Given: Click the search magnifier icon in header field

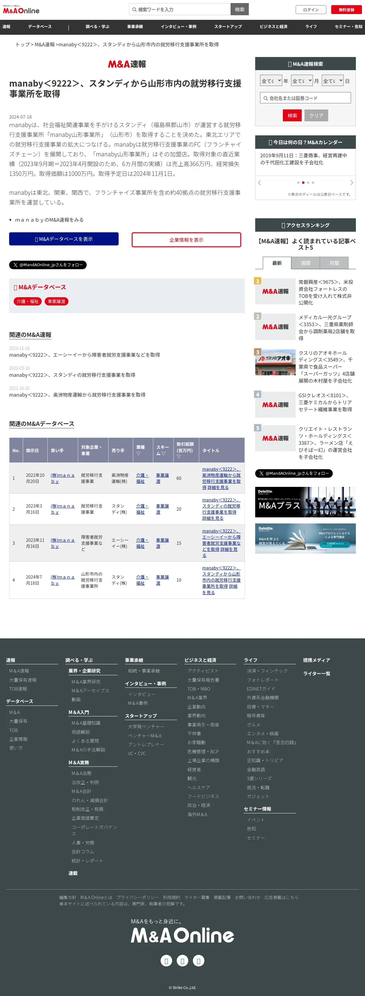Looking at the screenshot, I should tap(134, 10).
